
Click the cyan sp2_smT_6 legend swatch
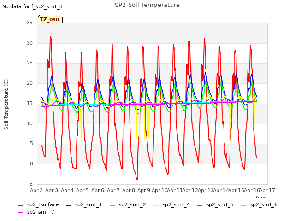tap(243, 205)
